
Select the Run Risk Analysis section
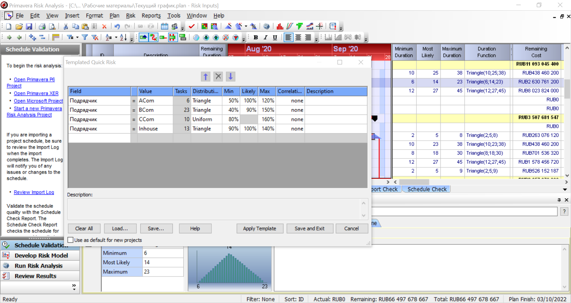pyautogui.click(x=39, y=266)
